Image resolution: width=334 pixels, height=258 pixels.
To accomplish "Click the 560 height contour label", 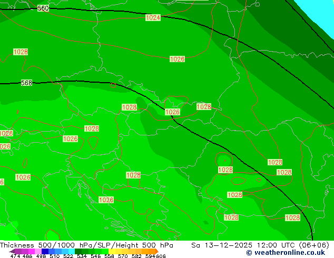I will [43, 8].
